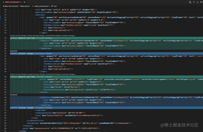Compare Changes for imageView conflict
Viewport: 203px width, 132px height.
68,36
